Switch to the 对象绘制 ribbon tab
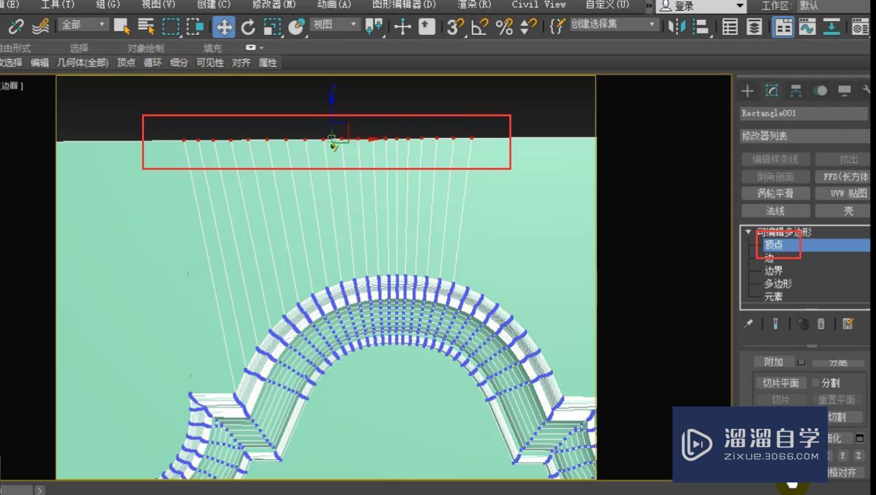 tap(145, 48)
